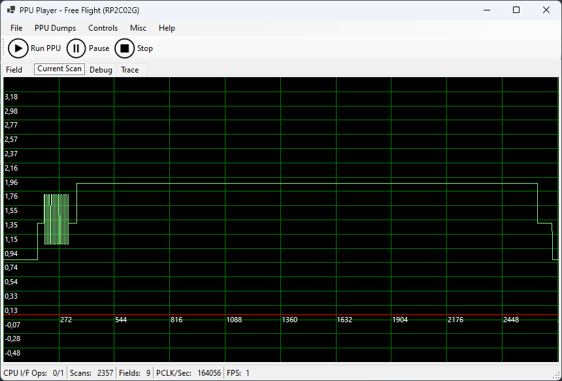Click the 1,35 voltage axis label
The width and height of the screenshot is (562, 381).
pos(11,225)
